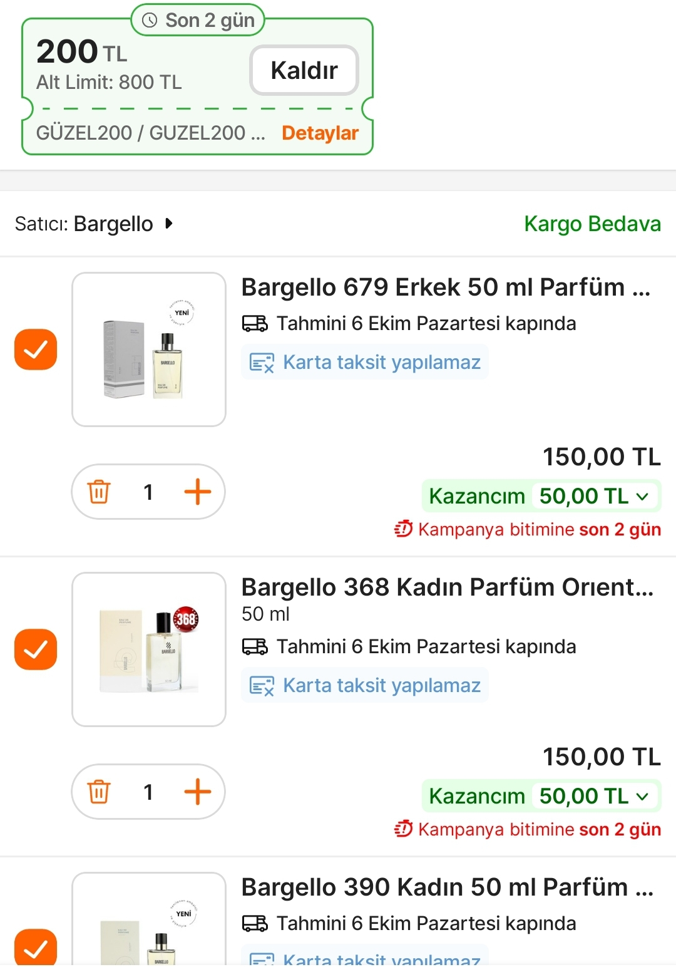Open Bargello 368 Kadın Parfüm title

click(x=447, y=587)
